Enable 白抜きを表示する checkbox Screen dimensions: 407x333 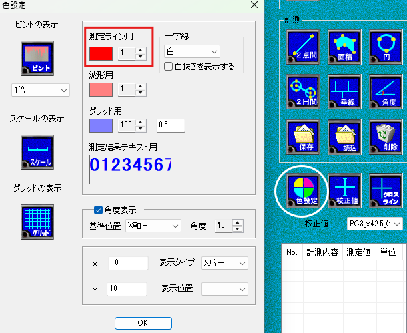[168, 67]
